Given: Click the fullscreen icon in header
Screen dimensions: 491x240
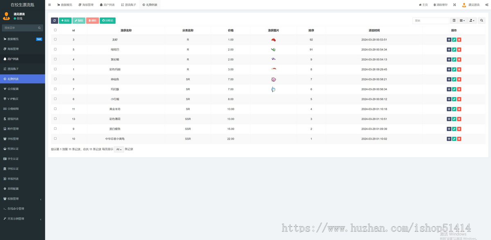Looking at the screenshot, I should point(454,5).
